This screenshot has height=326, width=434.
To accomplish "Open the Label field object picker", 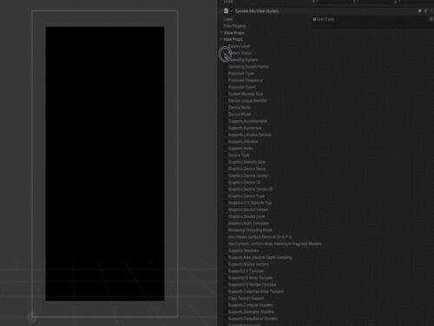I will [431, 19].
